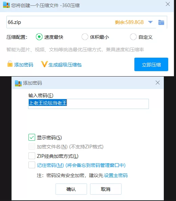This screenshot has height=201, width=176.
Task: Expand the save path dropdown arrow
Action: [x=150, y=22]
